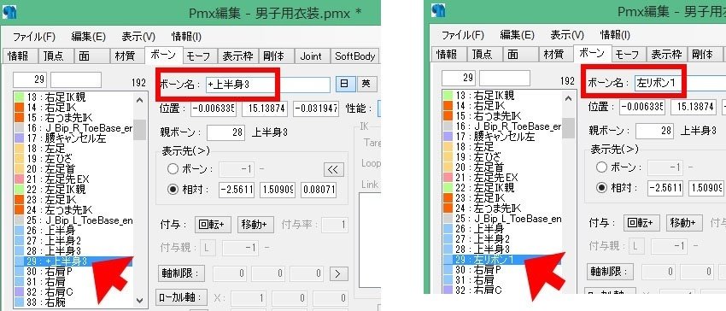Viewport: 726px width, 311px height.
Task: Select bone 16 : J_Bip_R_ToeBase in right list
Action: point(502,126)
